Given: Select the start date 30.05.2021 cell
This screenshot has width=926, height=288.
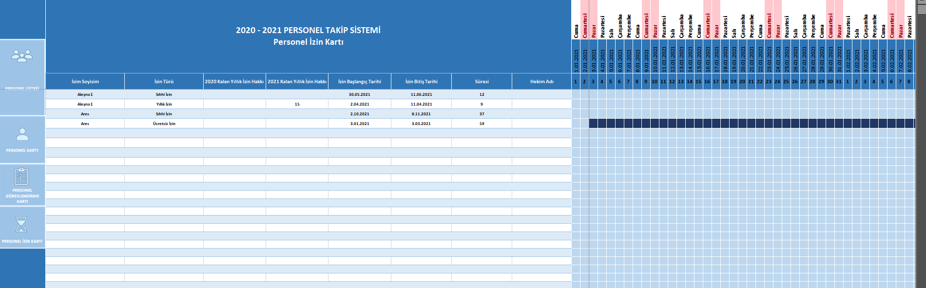Looking at the screenshot, I should 360,94.
